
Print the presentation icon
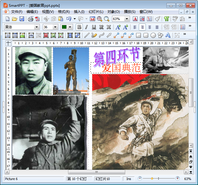pyautogui.click(x=31, y=19)
